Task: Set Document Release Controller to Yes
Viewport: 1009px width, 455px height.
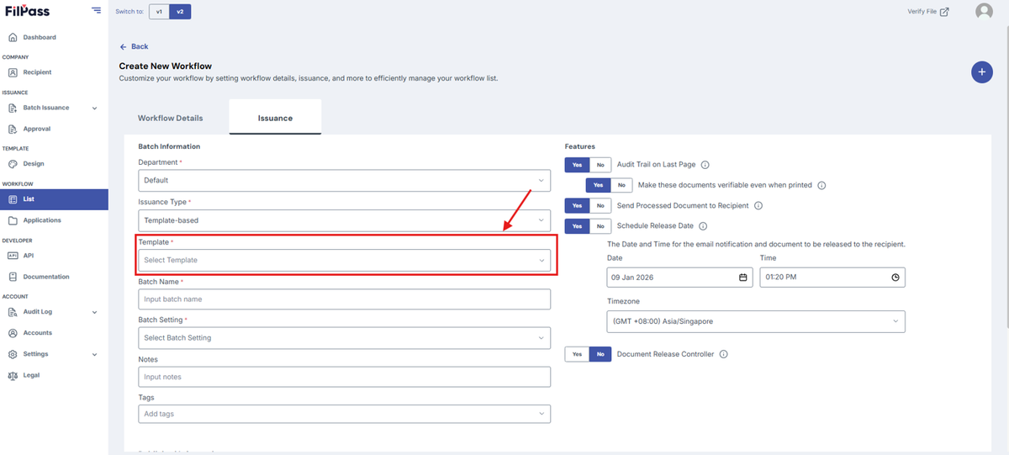Action: pos(577,354)
